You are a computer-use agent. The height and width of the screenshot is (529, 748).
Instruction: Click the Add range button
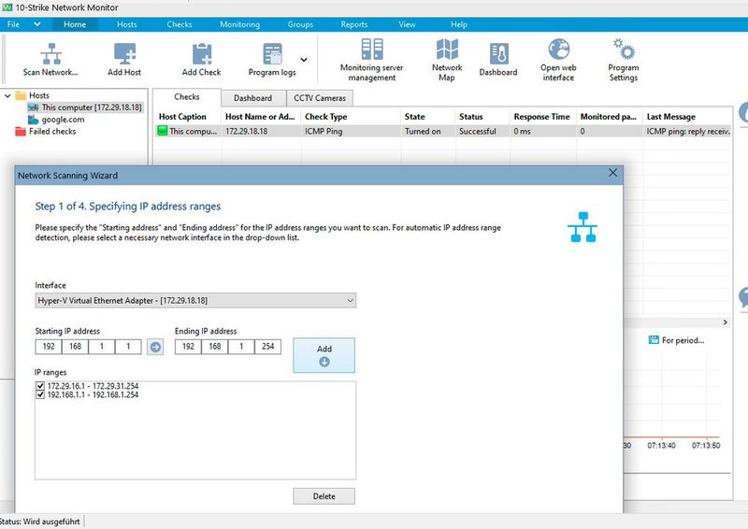[324, 355]
